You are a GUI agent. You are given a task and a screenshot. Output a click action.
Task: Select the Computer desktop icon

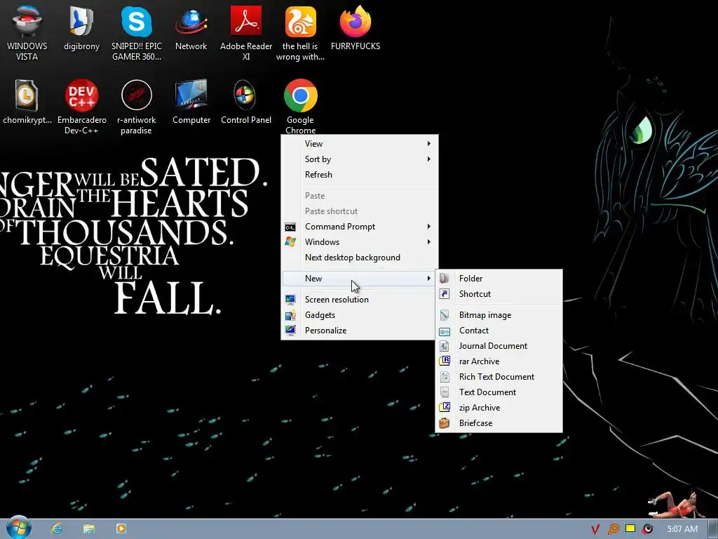coord(191,102)
